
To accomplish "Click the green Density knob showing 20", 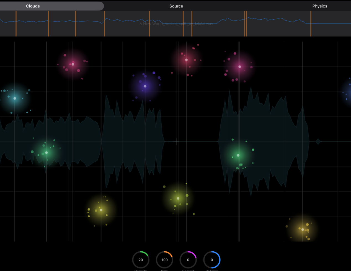I will (x=141, y=260).
